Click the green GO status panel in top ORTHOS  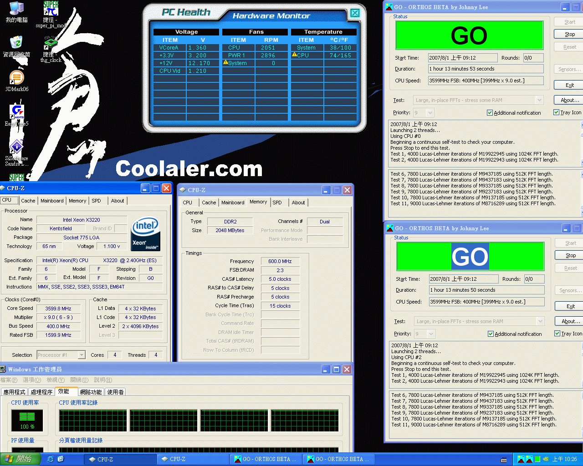click(x=469, y=35)
